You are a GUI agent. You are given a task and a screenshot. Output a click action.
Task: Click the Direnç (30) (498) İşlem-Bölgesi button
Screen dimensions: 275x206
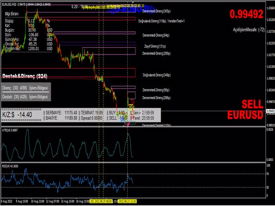pos(25,88)
